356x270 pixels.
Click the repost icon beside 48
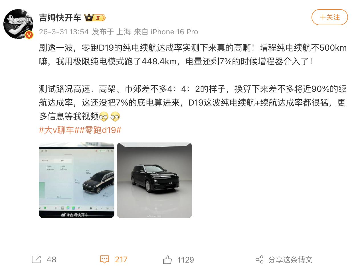click(x=36, y=260)
